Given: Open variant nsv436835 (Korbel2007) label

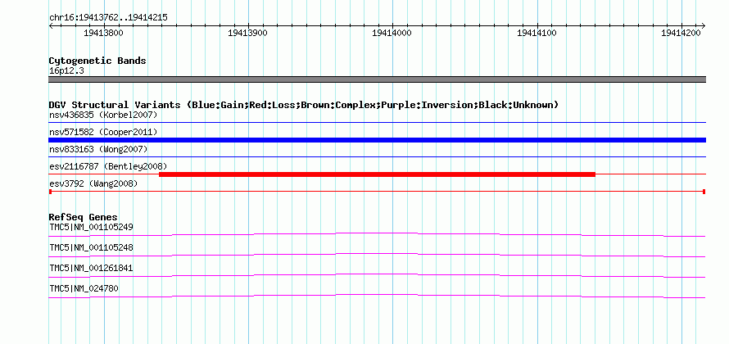Looking at the screenshot, I should [x=103, y=115].
